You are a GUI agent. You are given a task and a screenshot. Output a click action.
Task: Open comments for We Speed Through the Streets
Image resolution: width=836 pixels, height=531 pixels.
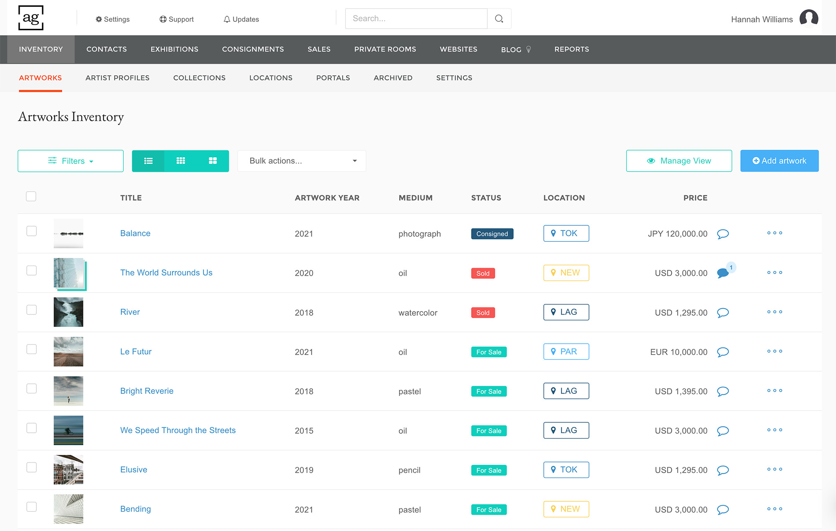tap(723, 431)
